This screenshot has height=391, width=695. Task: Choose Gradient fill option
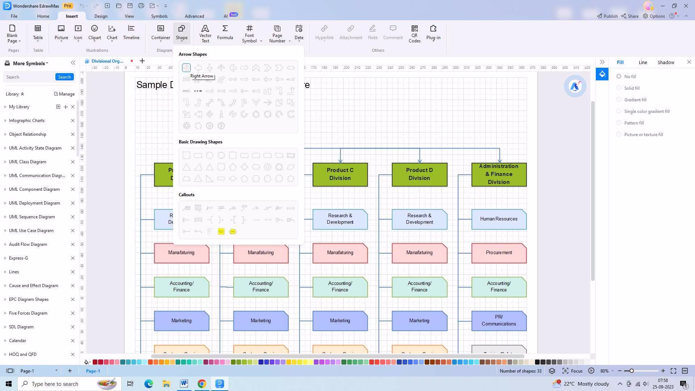pos(619,100)
